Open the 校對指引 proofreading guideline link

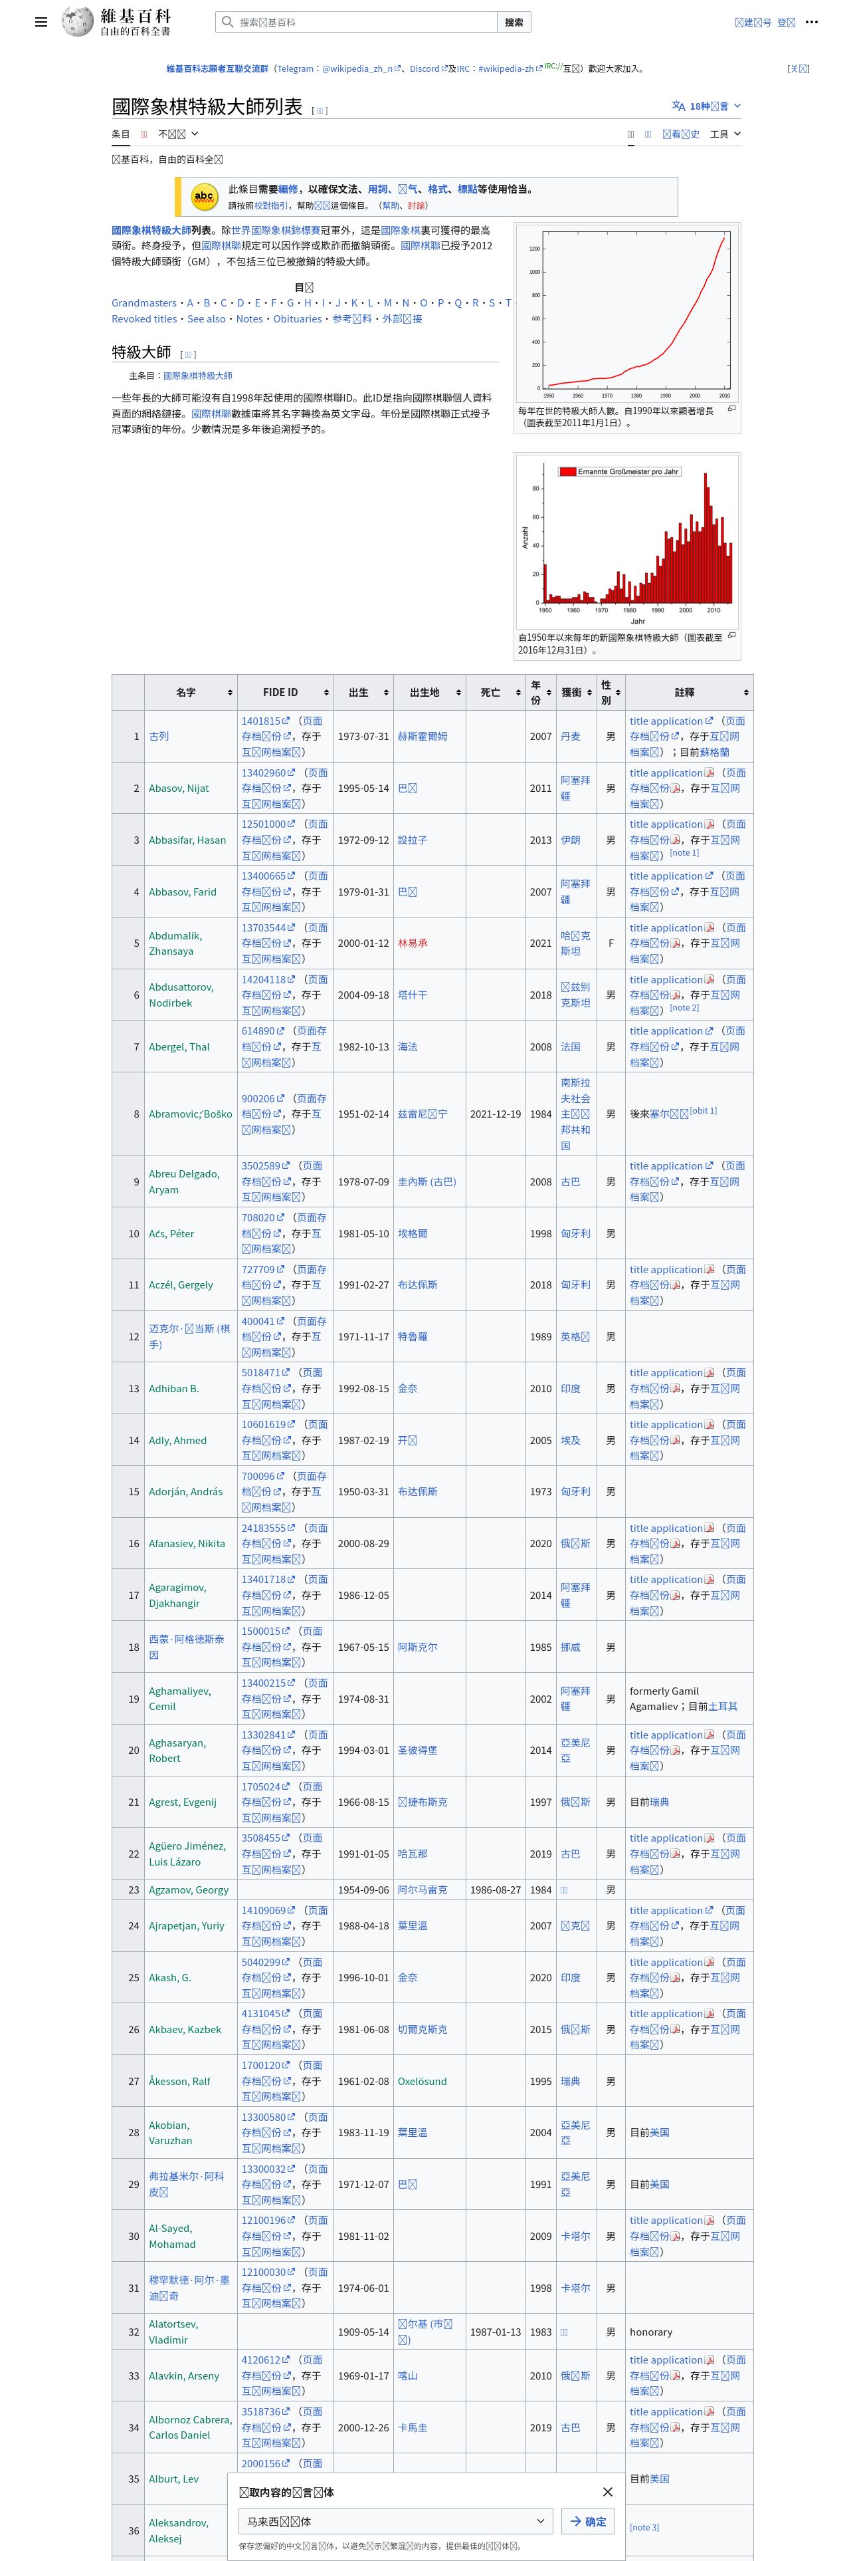pos(270,206)
